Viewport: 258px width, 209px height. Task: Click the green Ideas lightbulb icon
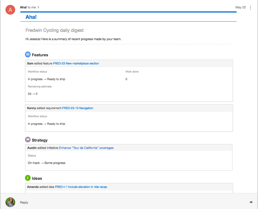[28, 178]
